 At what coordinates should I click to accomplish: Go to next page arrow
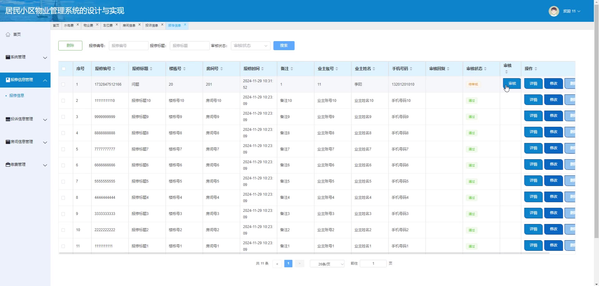[x=299, y=264]
